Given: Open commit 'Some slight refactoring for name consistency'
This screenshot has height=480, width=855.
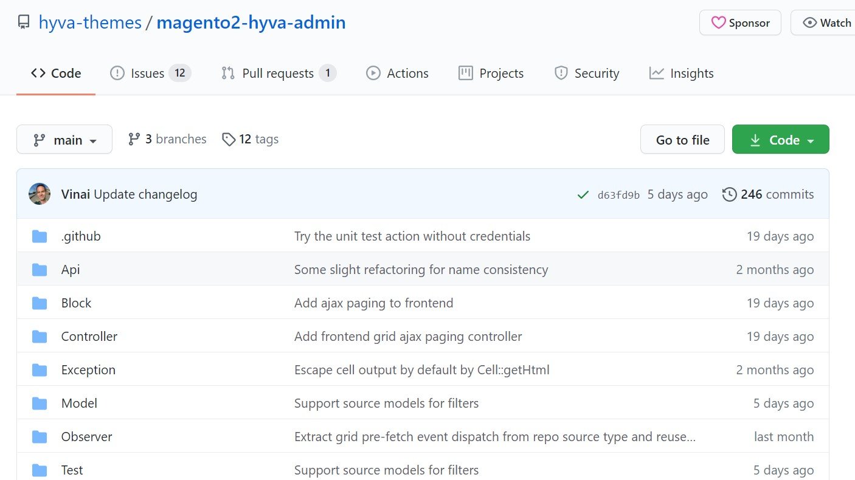Looking at the screenshot, I should tap(421, 270).
